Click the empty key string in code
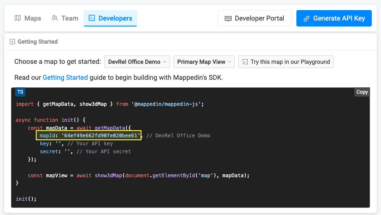 coord(59,144)
